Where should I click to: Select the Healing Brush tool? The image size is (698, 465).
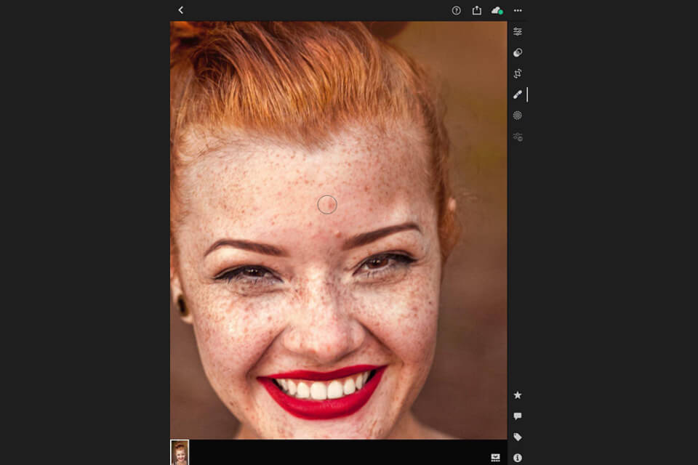point(518,94)
